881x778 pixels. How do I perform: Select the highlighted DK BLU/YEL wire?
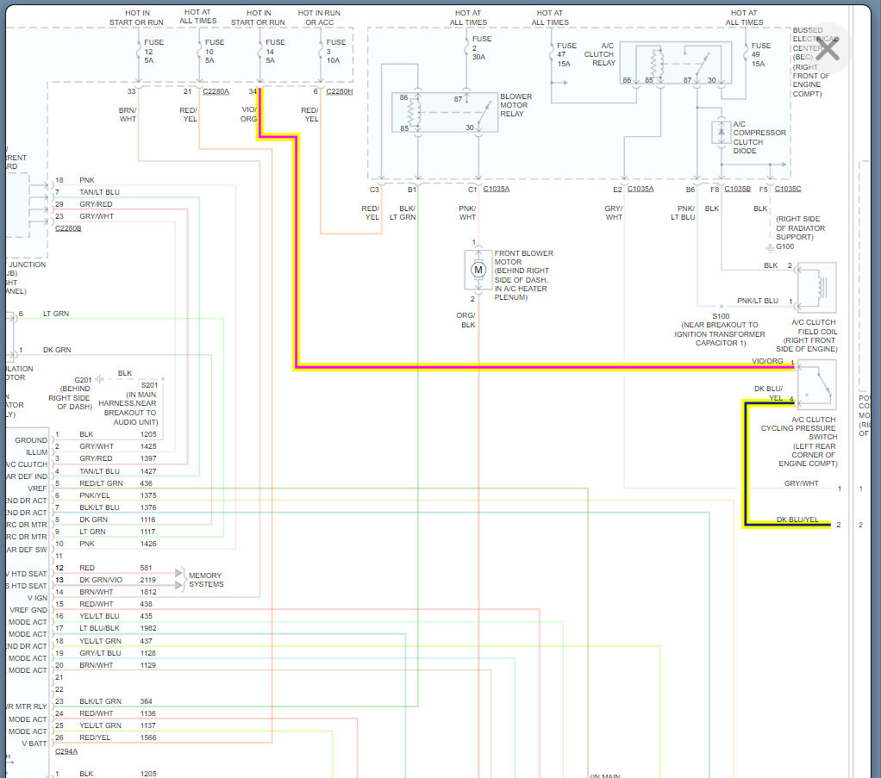(x=747, y=464)
